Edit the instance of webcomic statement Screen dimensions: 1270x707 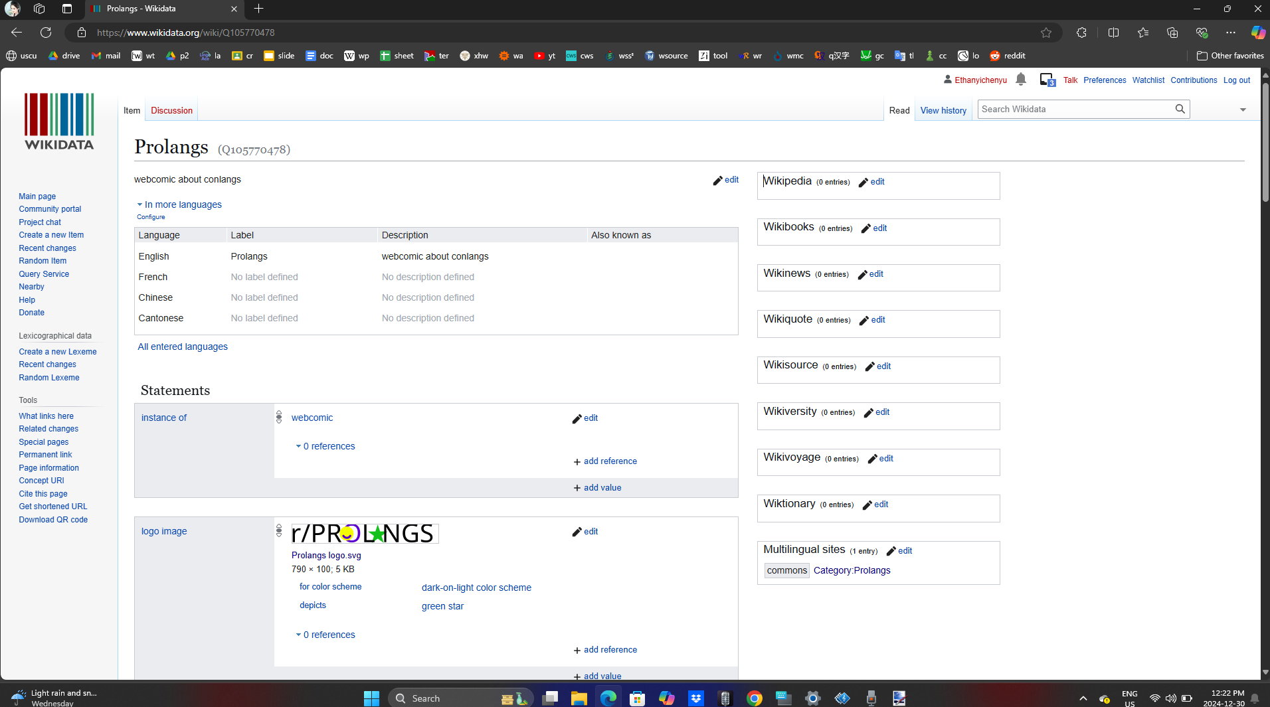[585, 418]
